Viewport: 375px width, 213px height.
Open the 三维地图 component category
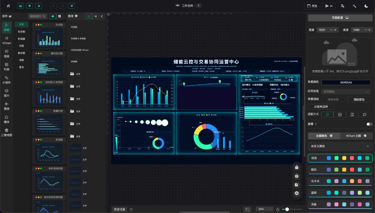[x=7, y=133]
